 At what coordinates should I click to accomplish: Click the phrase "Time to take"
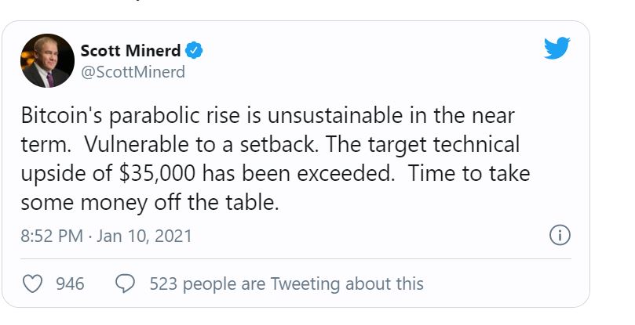458,174
